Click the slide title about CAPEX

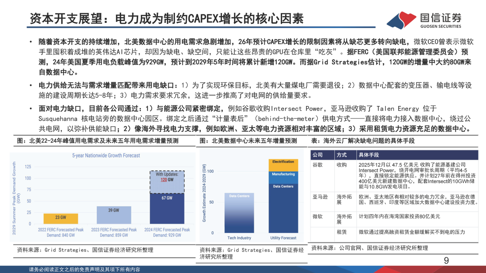pyautogui.click(x=167, y=18)
